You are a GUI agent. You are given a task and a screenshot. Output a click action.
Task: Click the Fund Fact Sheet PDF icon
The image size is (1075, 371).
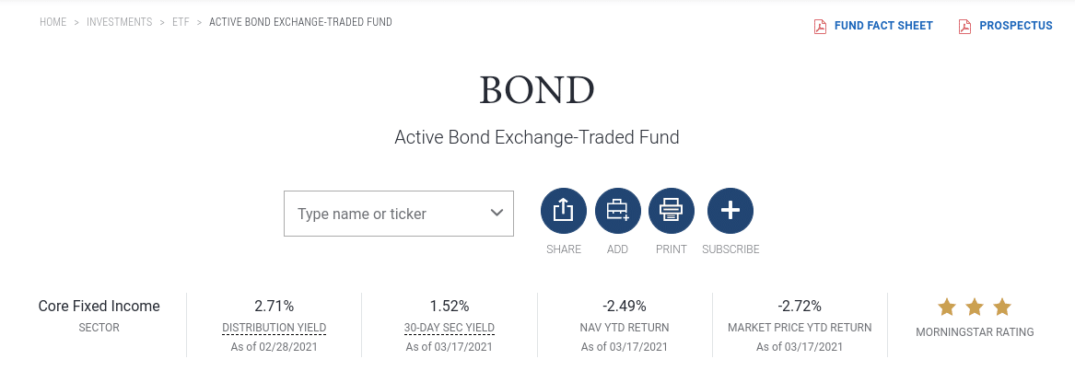coord(820,26)
